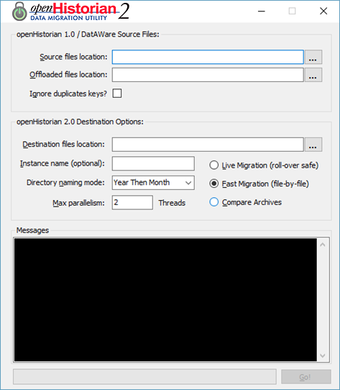Click the migration progress bar

pyautogui.click(x=144, y=376)
